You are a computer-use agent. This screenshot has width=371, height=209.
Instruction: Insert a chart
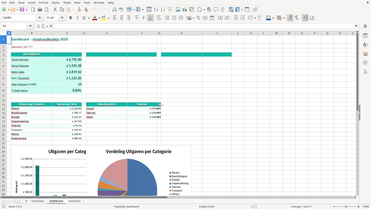(185, 10)
